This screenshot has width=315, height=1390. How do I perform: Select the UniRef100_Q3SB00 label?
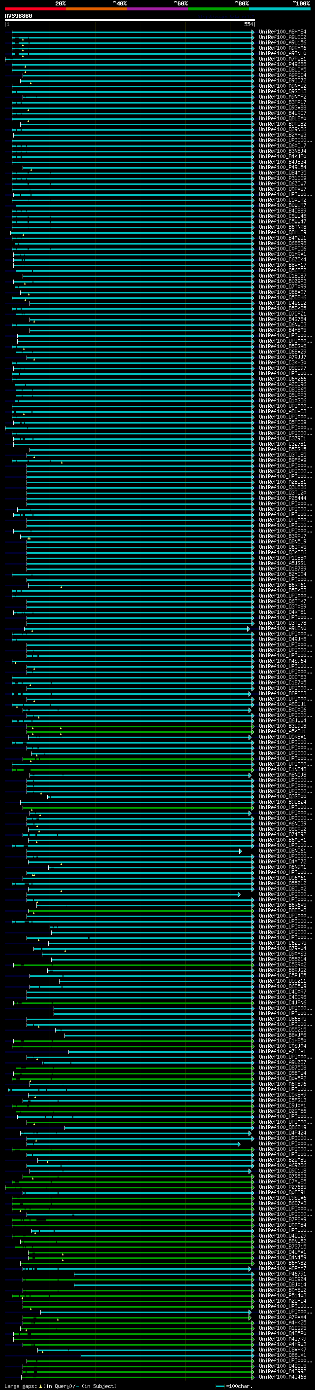[x=283, y=796]
